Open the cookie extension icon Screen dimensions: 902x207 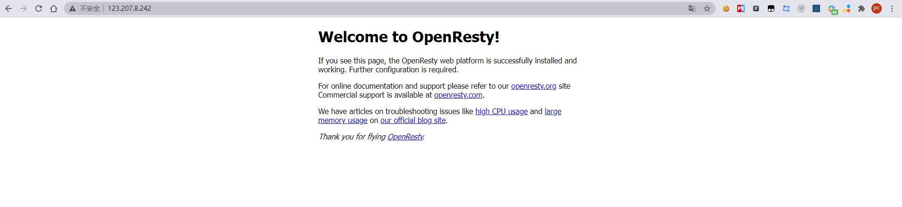pyautogui.click(x=726, y=8)
